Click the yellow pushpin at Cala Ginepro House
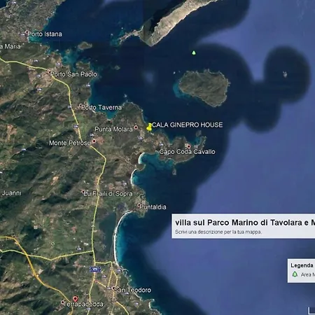Screen dimensions: 315x315 click(x=149, y=127)
